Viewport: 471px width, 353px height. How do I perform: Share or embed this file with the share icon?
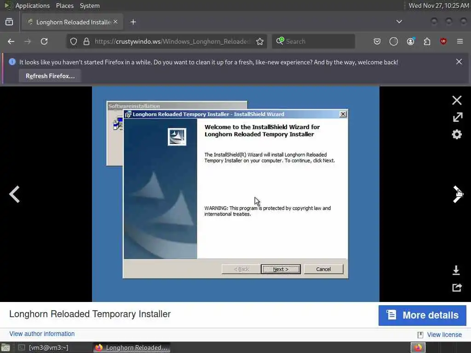coord(457,288)
